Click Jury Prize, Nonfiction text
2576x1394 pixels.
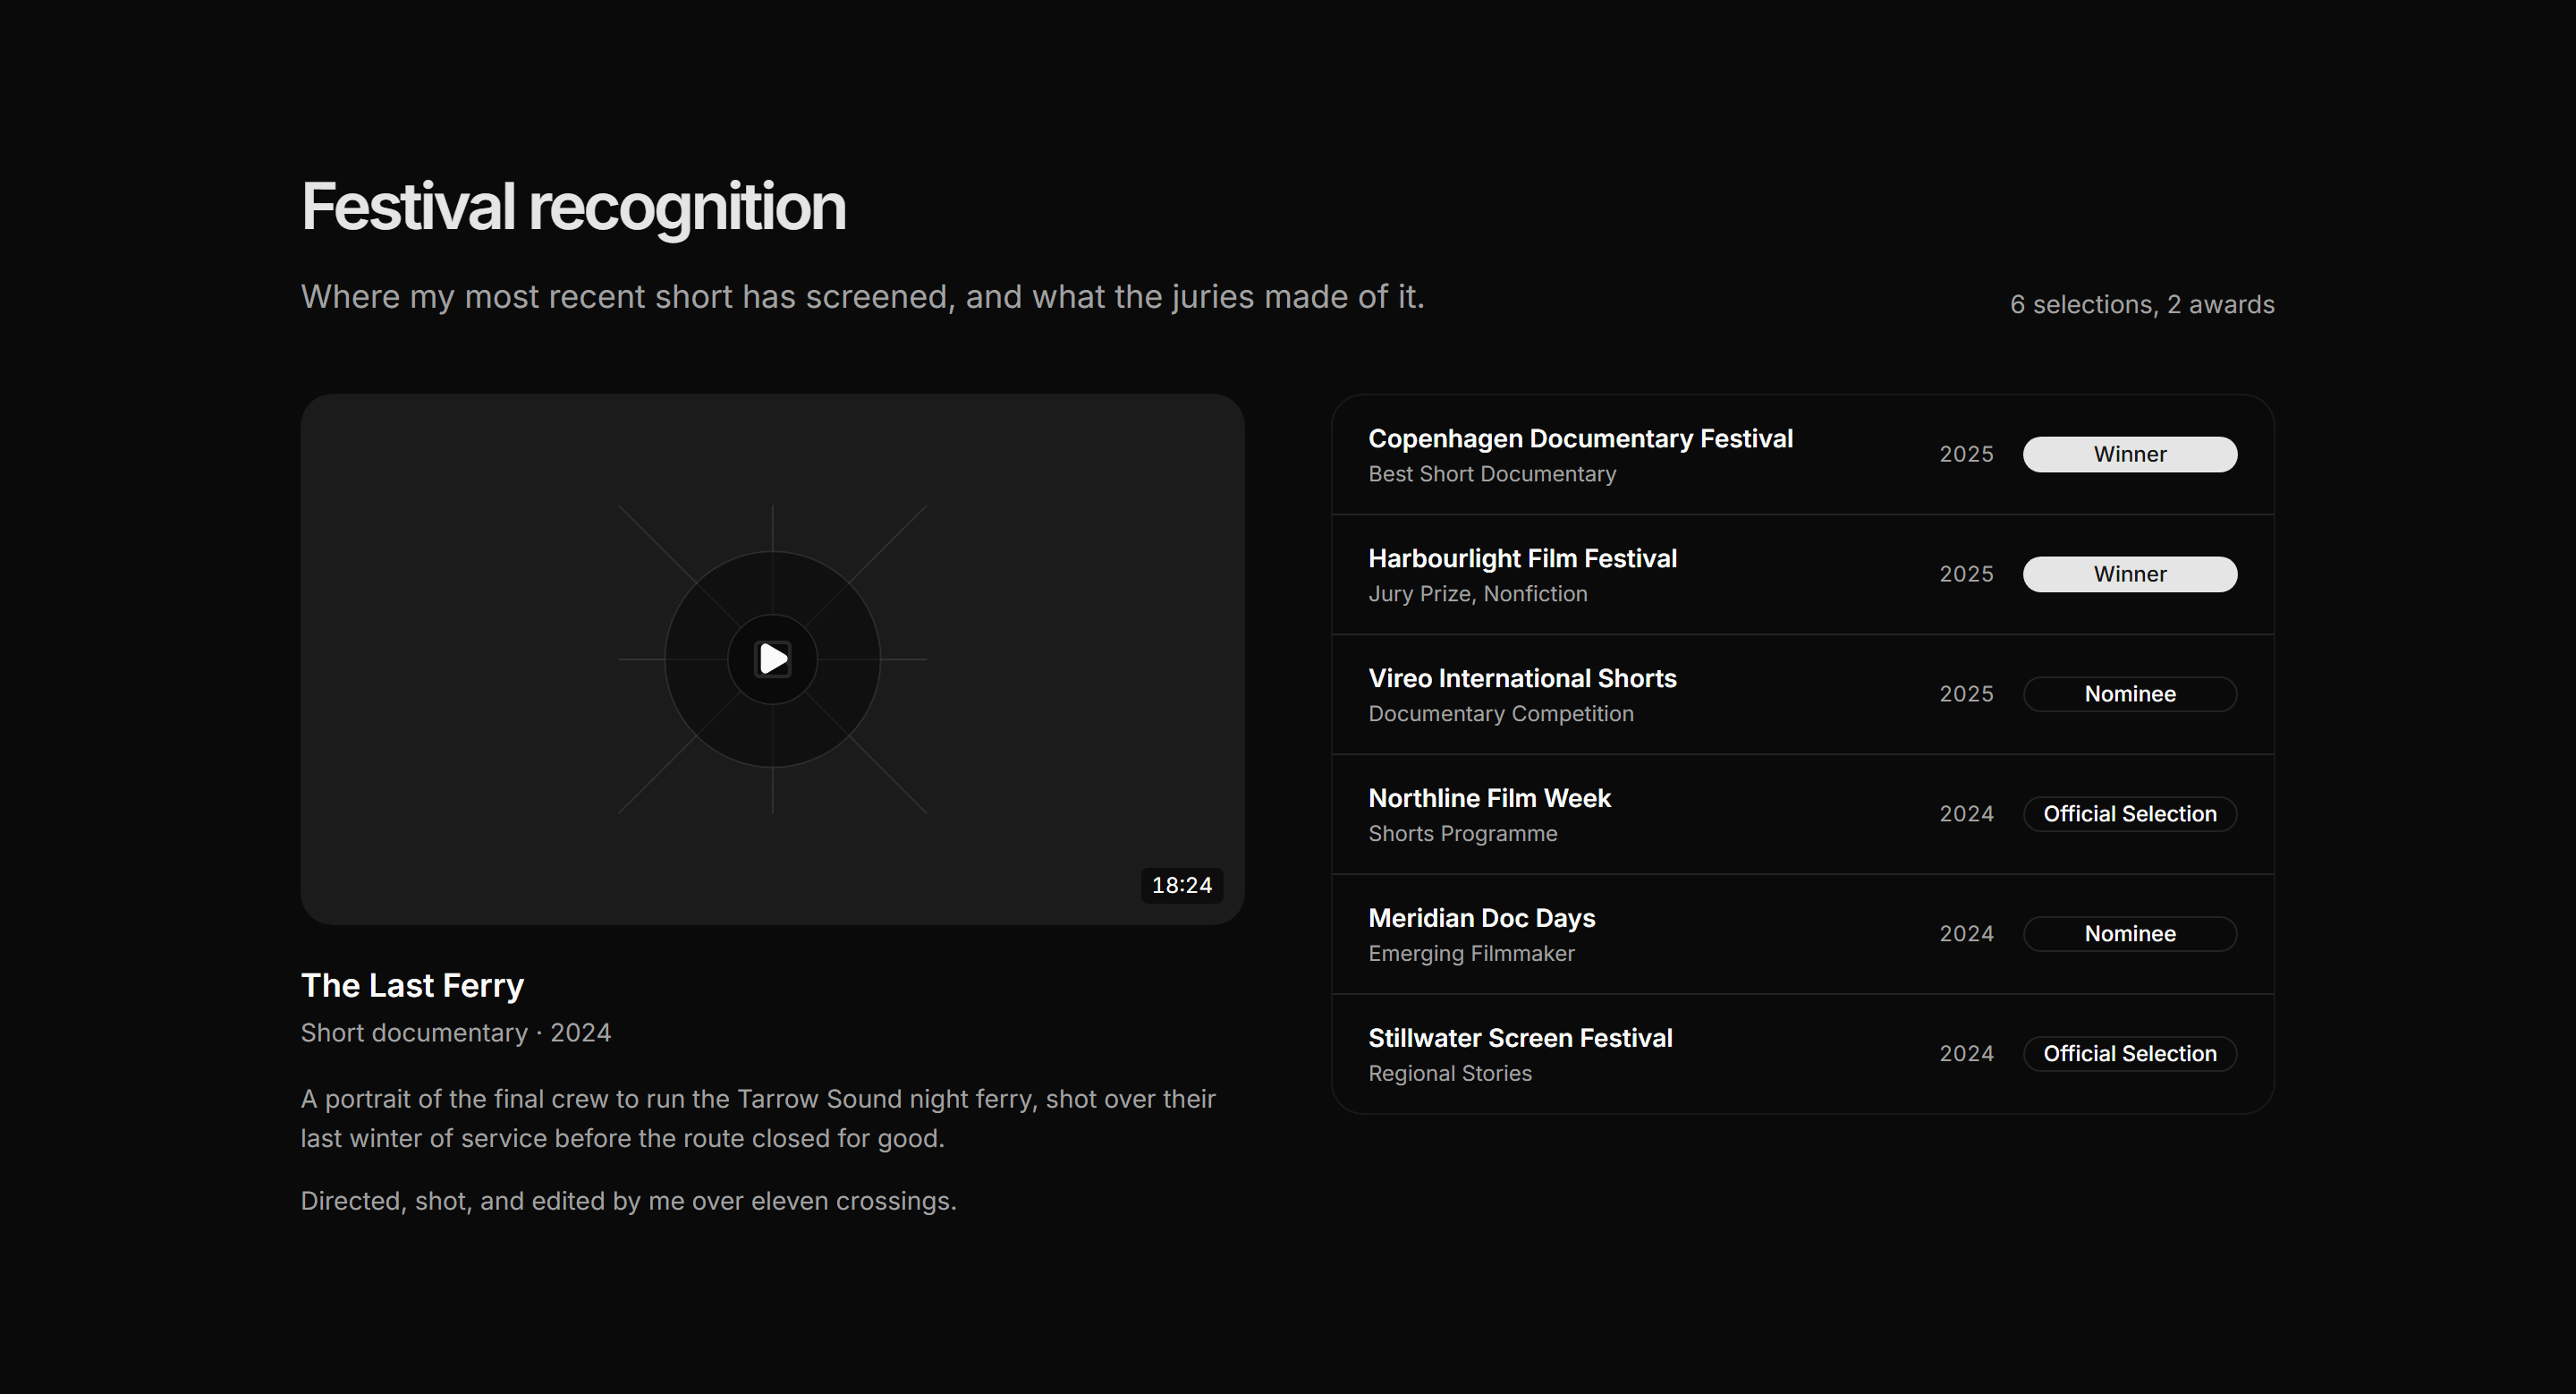click(1477, 594)
